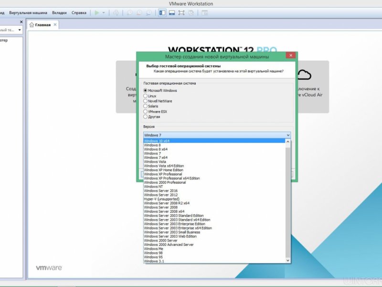The image size is (382, 287).
Task: Collapse the Версия Windows 7 combo box
Action: 217,135
